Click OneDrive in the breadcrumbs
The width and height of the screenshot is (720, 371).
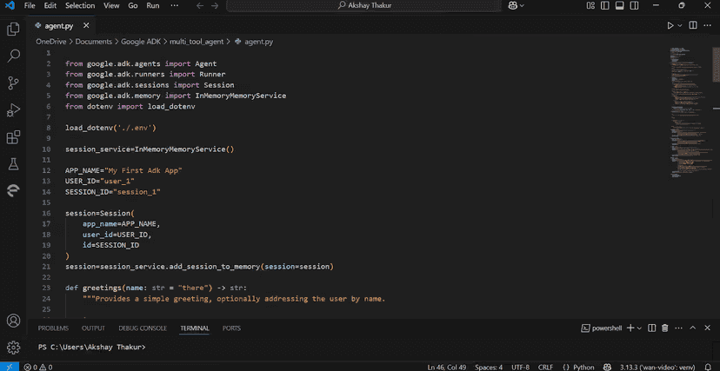pos(51,42)
